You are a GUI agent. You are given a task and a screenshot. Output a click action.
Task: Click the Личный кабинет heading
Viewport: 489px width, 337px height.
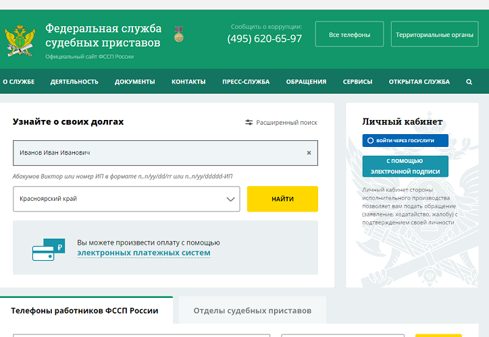pyautogui.click(x=403, y=122)
